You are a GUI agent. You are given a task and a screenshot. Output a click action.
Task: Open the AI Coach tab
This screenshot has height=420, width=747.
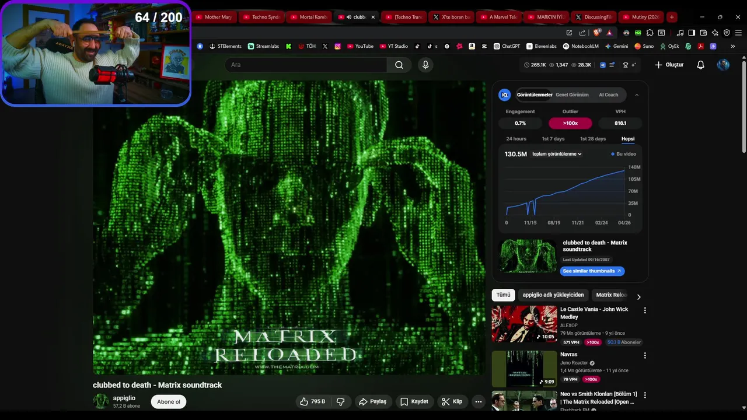click(608, 94)
